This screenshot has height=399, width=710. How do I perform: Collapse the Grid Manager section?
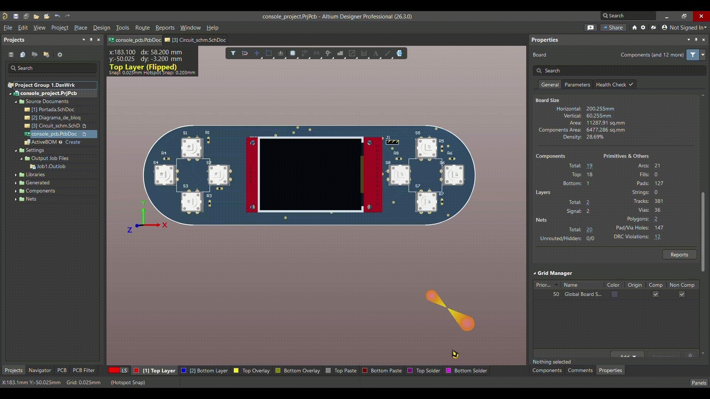tap(535, 273)
